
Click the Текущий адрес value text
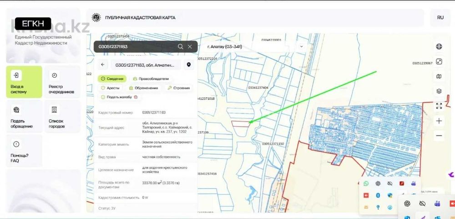[167, 127]
